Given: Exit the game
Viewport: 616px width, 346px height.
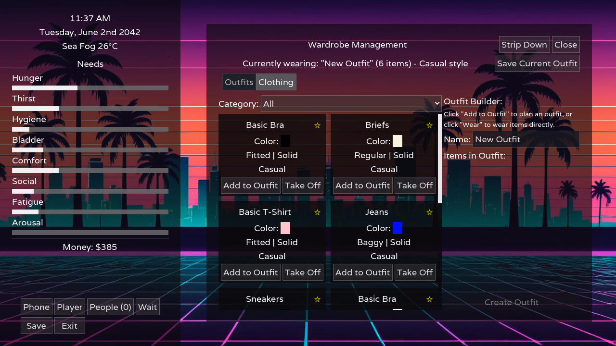Looking at the screenshot, I should pos(70,326).
